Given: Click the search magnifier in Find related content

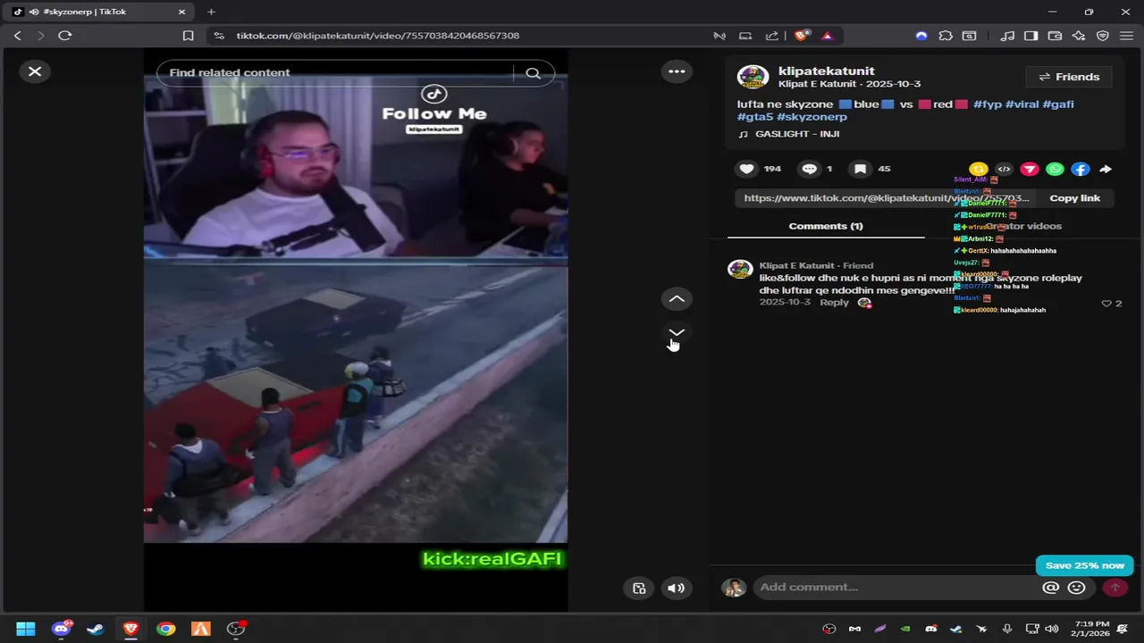Looking at the screenshot, I should click(x=533, y=73).
